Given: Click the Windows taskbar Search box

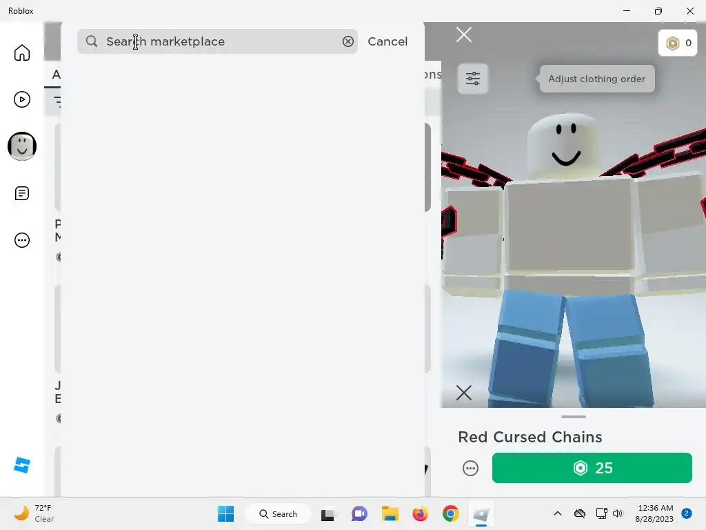Looking at the screenshot, I should tap(278, 513).
